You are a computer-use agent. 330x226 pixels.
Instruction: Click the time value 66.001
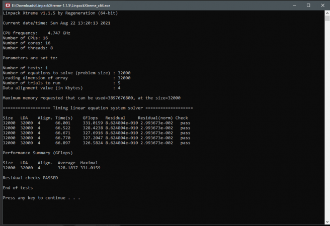[x=63, y=123]
